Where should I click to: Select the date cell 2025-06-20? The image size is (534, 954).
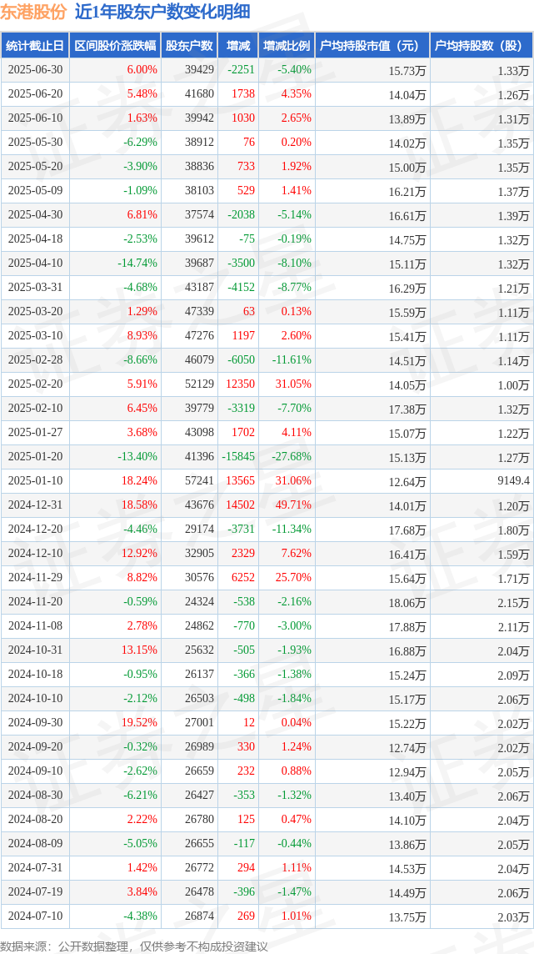tap(35, 93)
